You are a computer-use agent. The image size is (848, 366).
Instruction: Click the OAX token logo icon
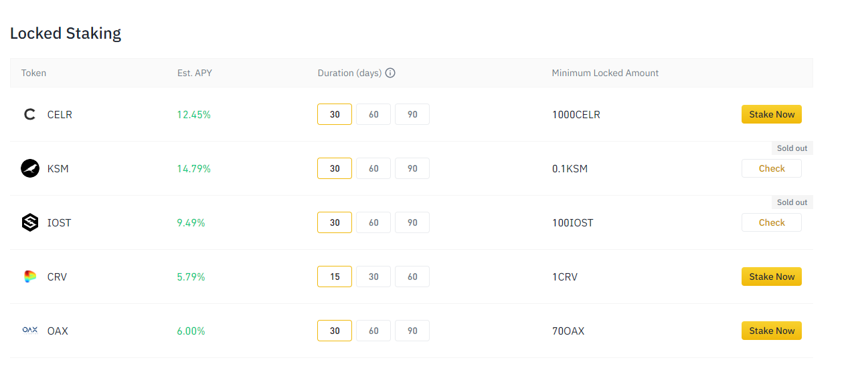click(30, 331)
